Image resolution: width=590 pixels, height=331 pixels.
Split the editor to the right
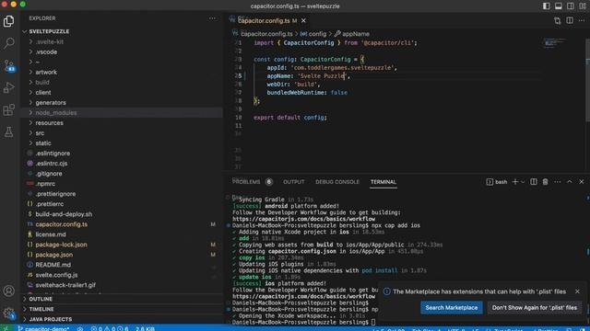[x=570, y=20]
